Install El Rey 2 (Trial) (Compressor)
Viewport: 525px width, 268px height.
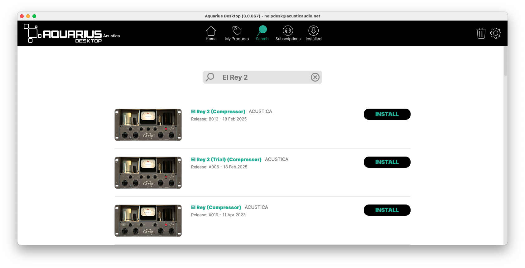click(387, 162)
